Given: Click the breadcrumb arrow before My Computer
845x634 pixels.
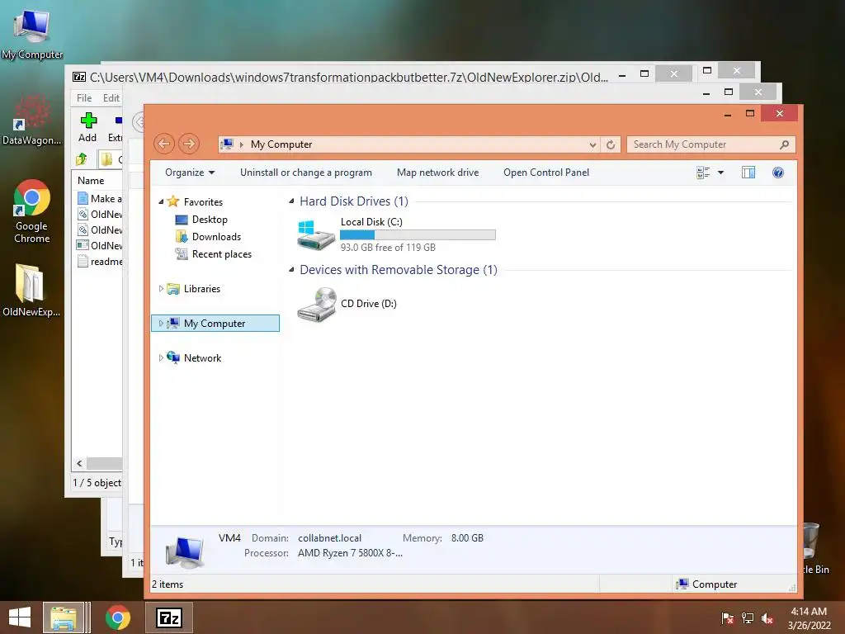Looking at the screenshot, I should (x=241, y=144).
